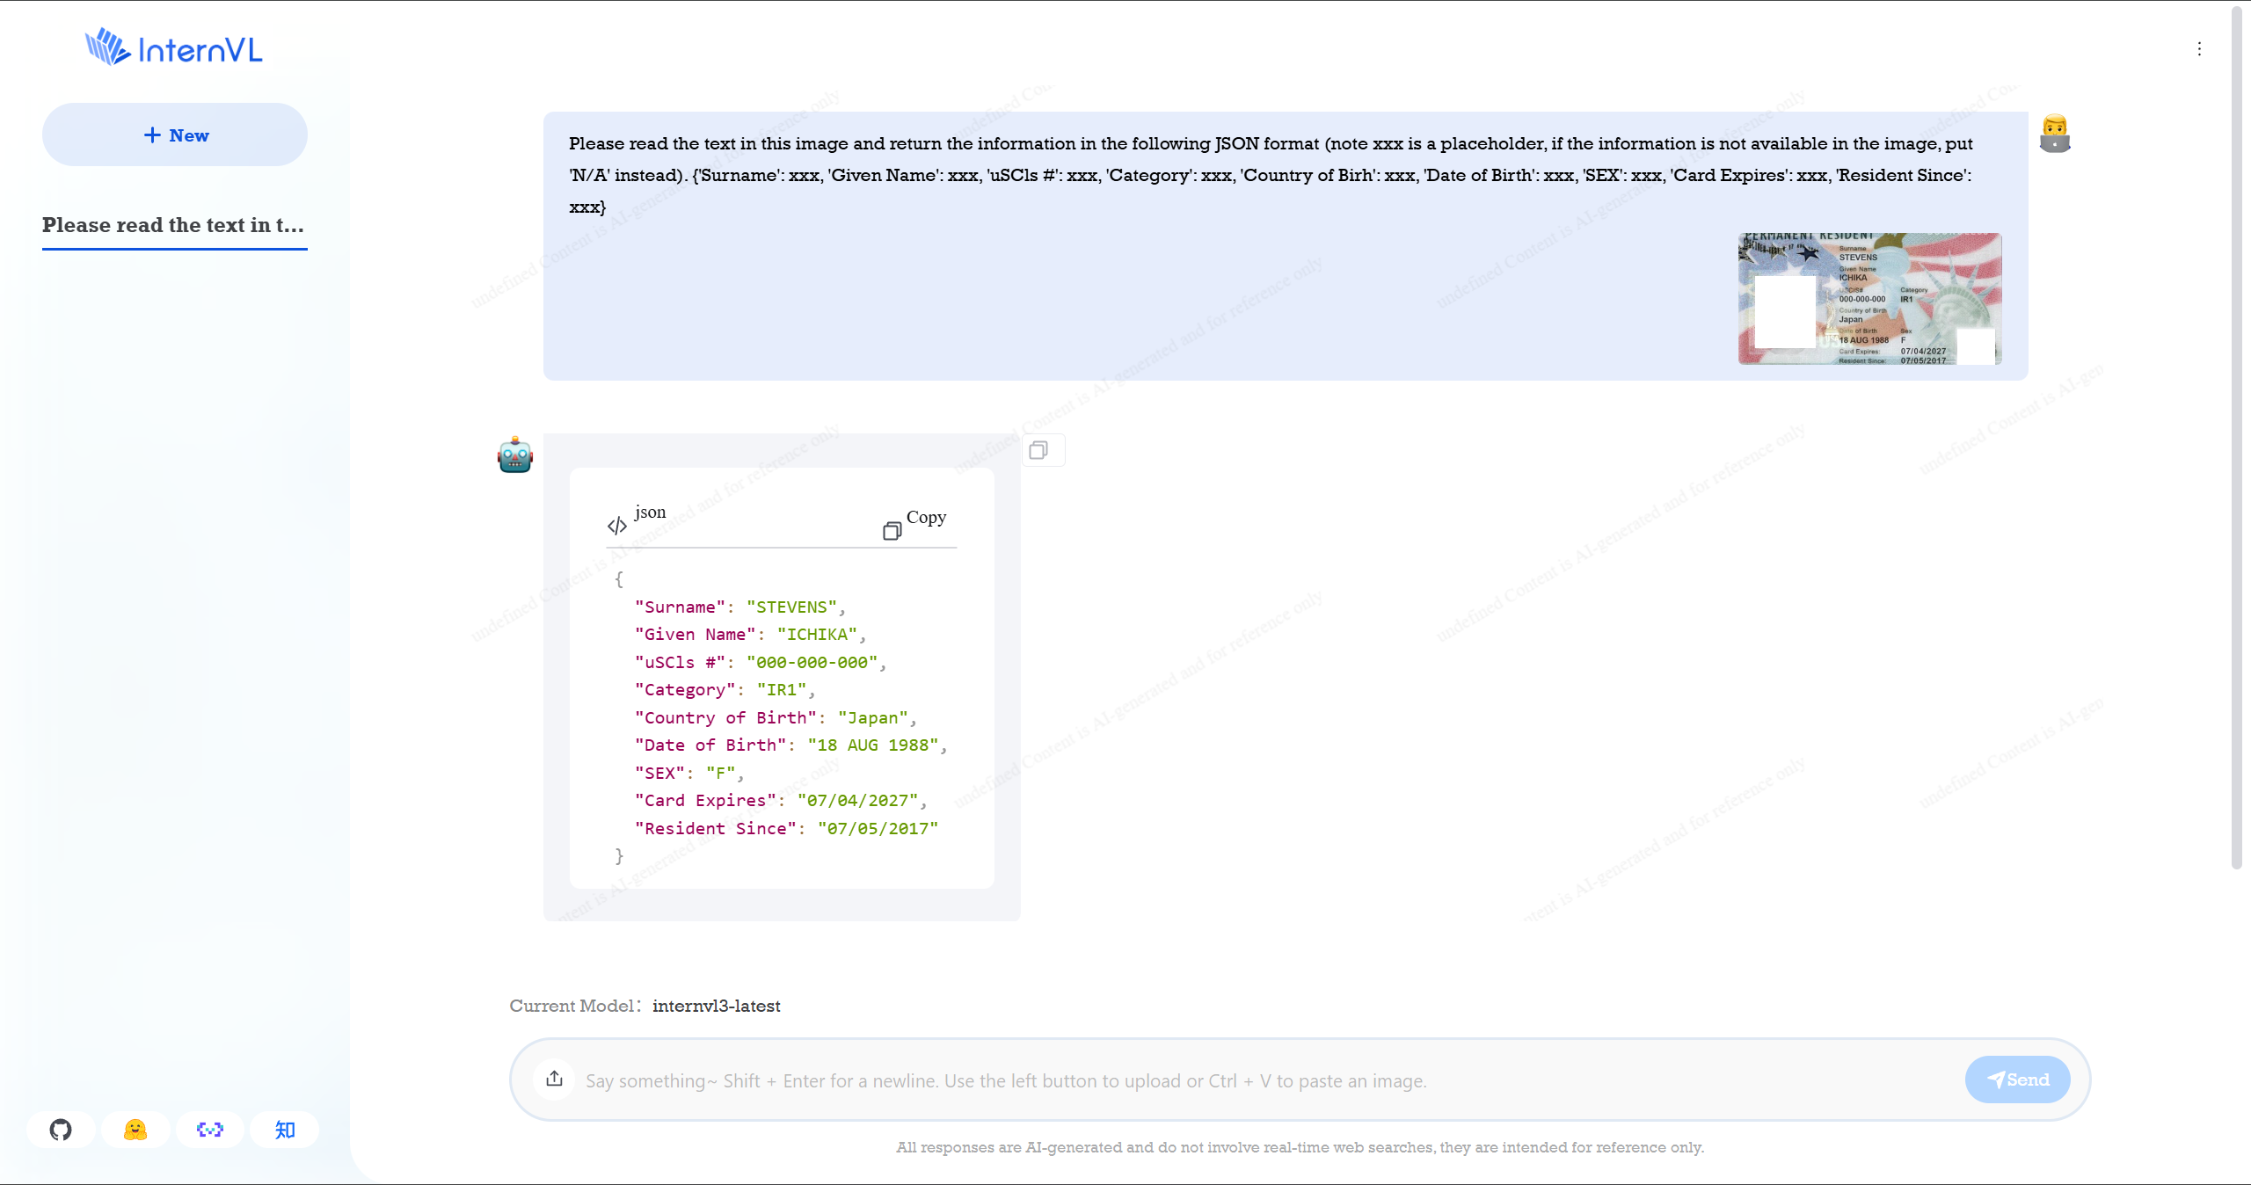2251x1185 pixels.
Task: Copy entire response with message copy icon
Action: point(1038,450)
